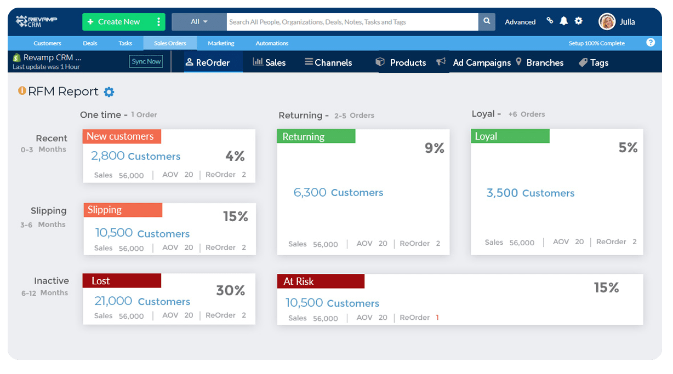The image size is (673, 374).
Task: Open 2,800 Customers list
Action: pos(135,156)
